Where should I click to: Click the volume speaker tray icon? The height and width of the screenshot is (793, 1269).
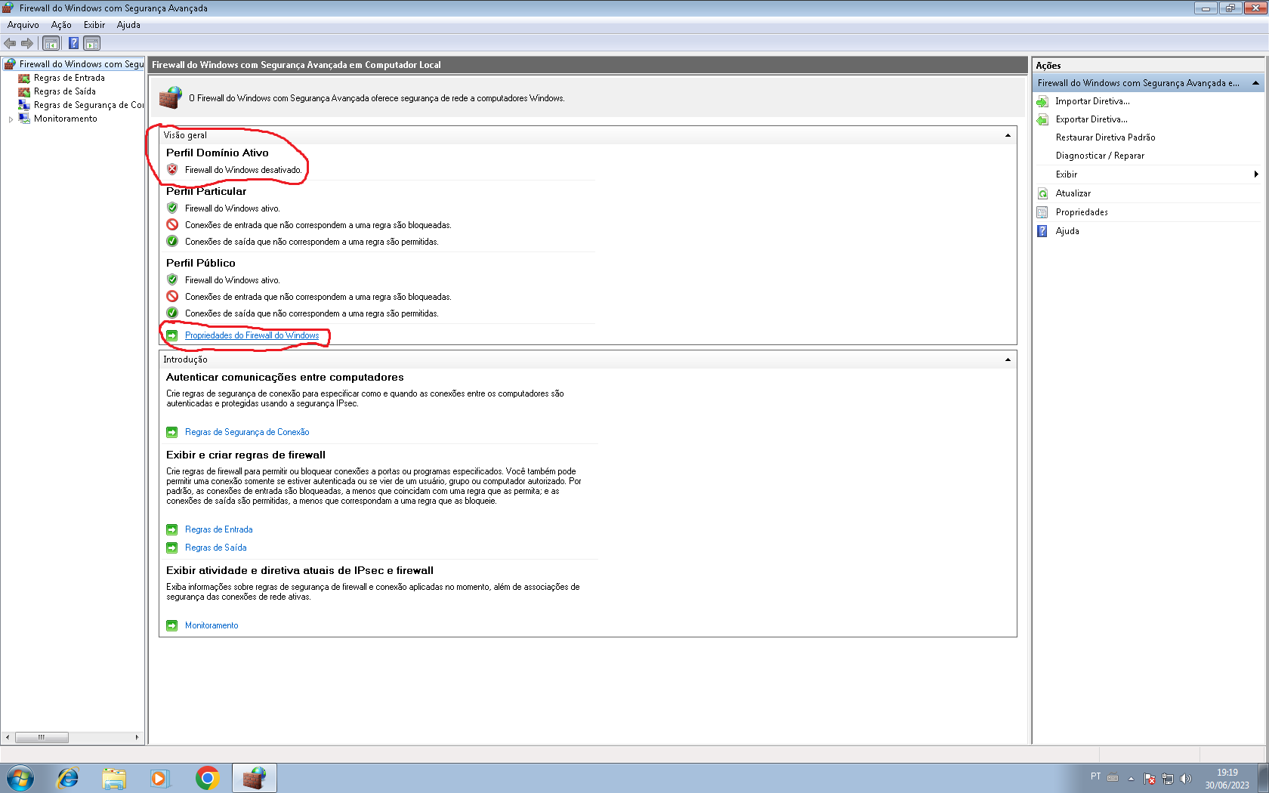(1186, 779)
